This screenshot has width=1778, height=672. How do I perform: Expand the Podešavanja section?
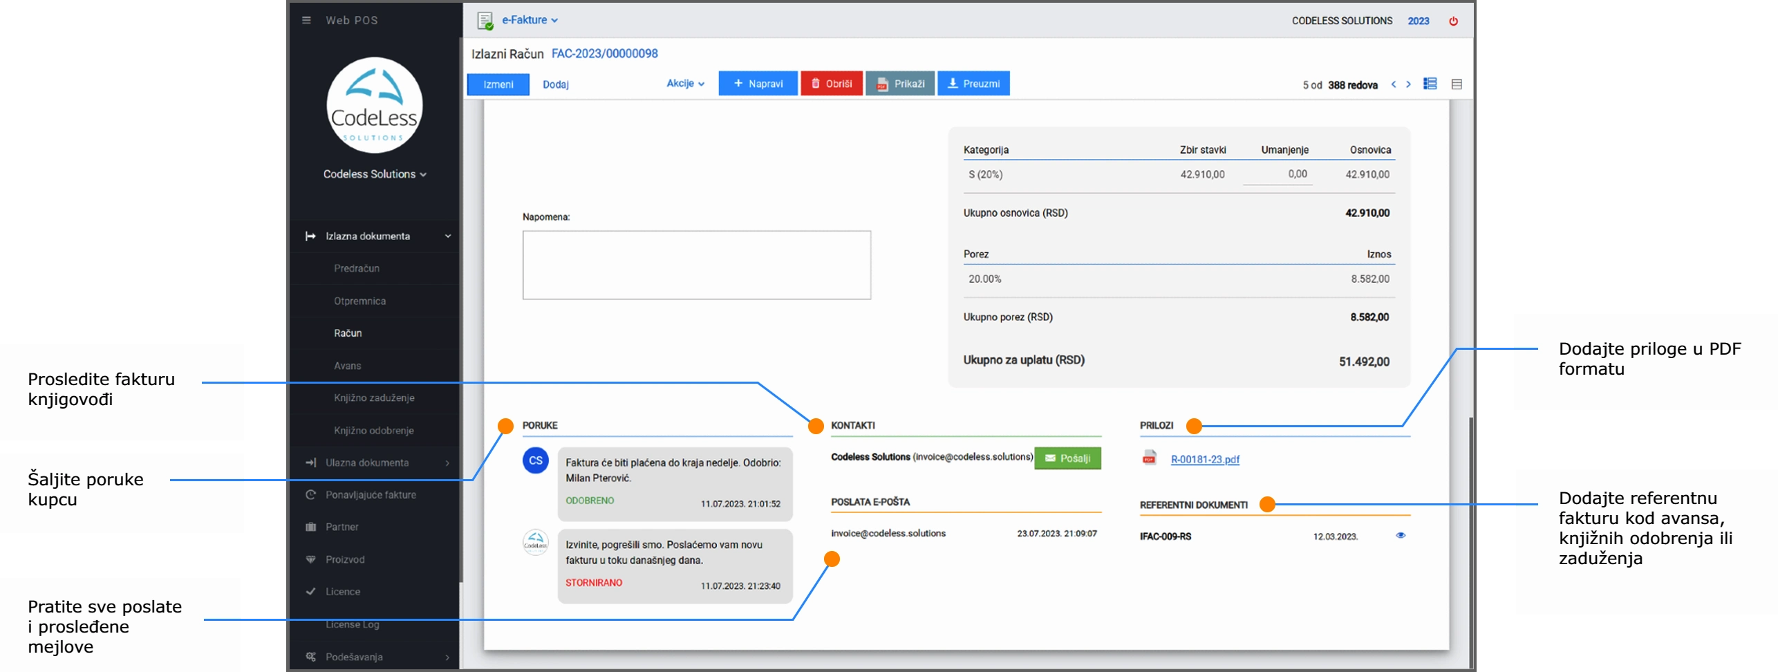[x=374, y=657]
